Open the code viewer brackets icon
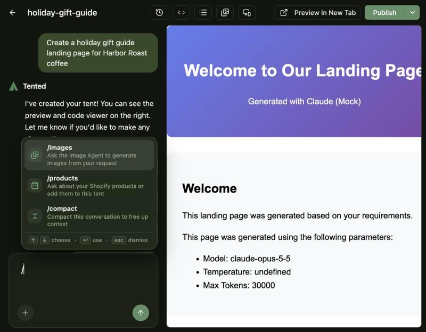 click(181, 12)
